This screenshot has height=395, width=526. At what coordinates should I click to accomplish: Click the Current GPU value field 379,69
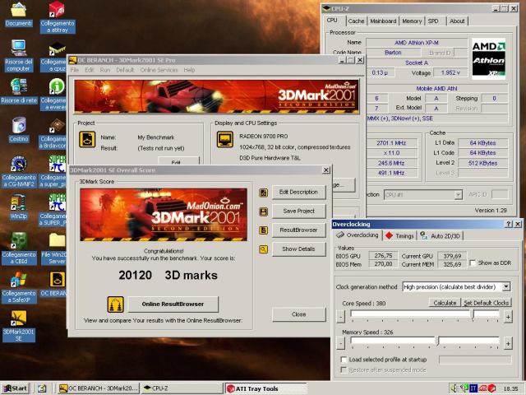point(451,256)
